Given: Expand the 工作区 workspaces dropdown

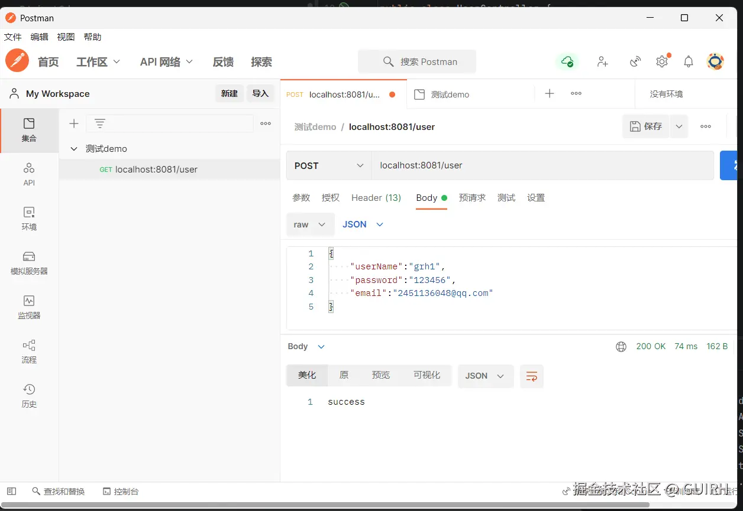Looking at the screenshot, I should click(98, 61).
